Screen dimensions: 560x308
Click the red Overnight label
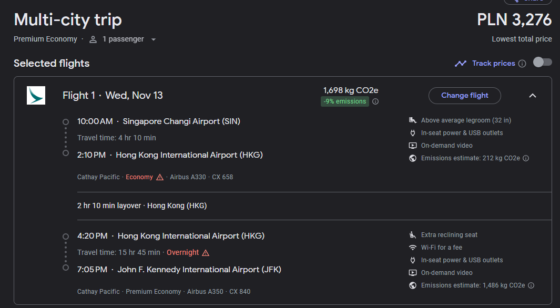182,252
